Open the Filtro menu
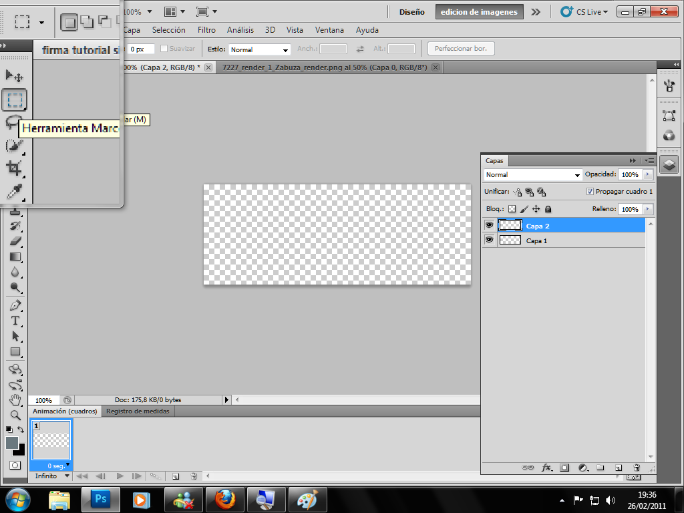The height and width of the screenshot is (513, 684). (x=206, y=30)
